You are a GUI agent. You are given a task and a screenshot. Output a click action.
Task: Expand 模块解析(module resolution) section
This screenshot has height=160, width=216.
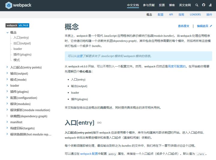[x=7, y=110]
